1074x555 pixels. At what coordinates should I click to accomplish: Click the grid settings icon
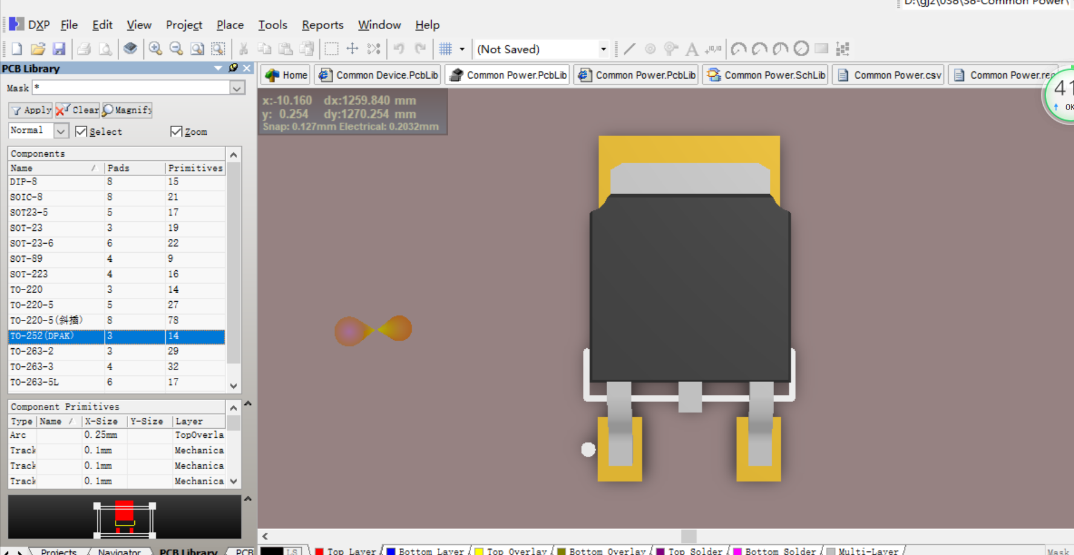446,49
